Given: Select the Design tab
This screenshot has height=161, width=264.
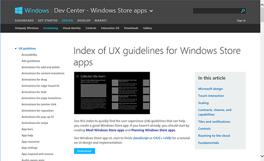Looking at the screenshot, I should point(67,20).
